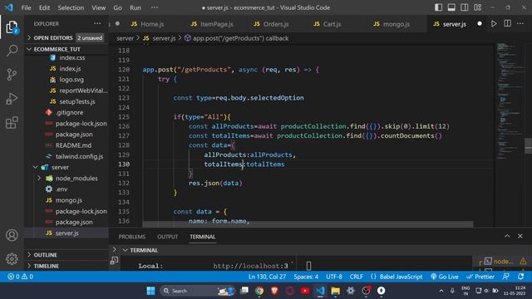Open the Extensions view
The width and height of the screenshot is (532, 299).
12,123
